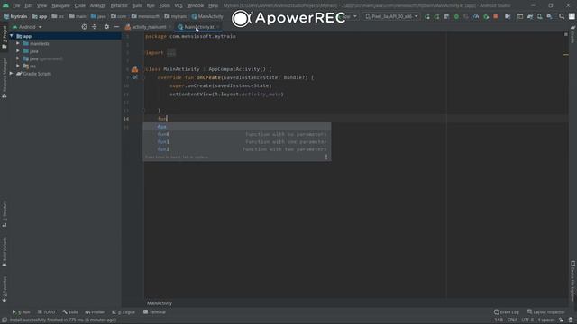Expand the java folder arrow

(x=18, y=51)
